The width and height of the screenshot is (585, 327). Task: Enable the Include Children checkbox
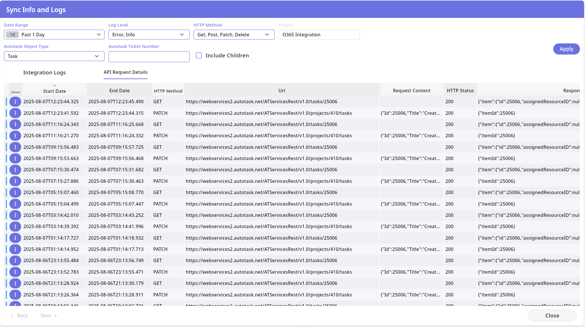199,55
